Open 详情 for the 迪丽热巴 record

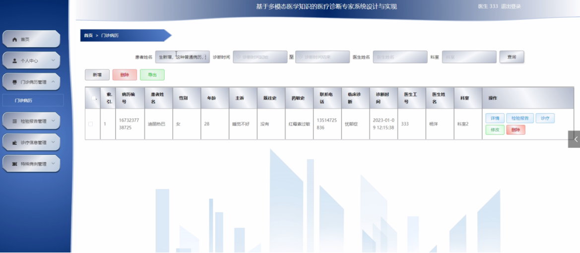tap(495, 119)
